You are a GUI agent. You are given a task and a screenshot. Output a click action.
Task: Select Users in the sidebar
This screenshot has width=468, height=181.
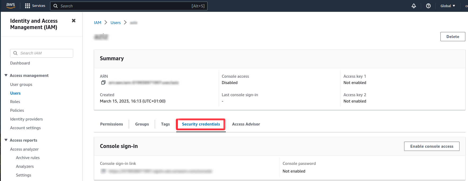coord(15,93)
